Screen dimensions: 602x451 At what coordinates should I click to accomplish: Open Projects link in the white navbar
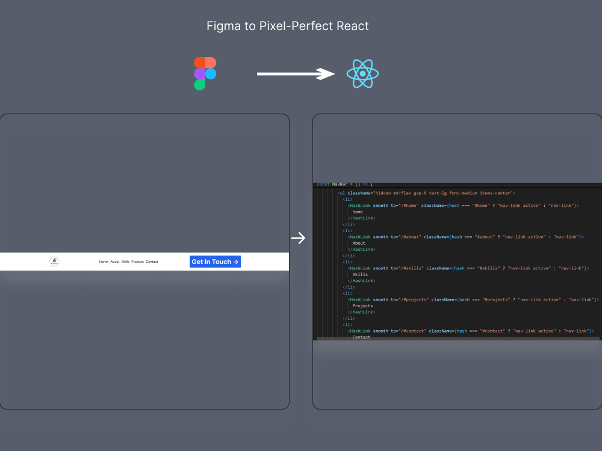[x=137, y=262]
